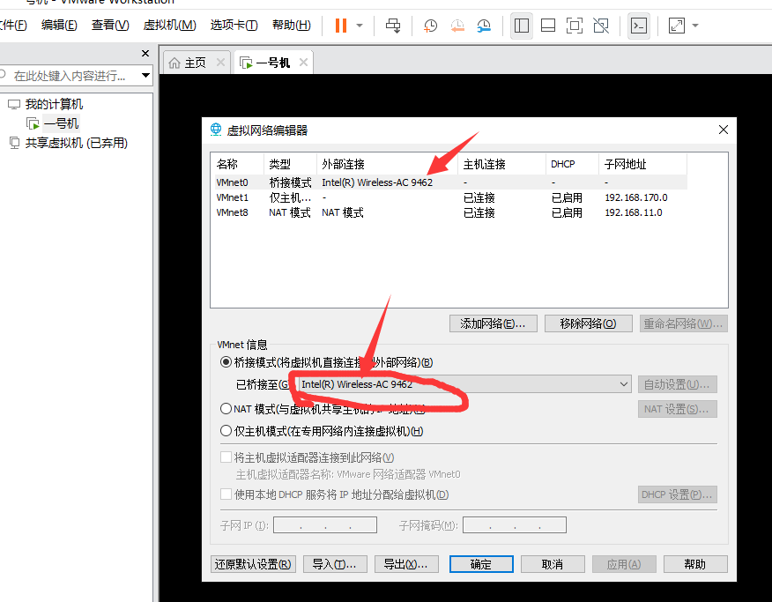The height and width of the screenshot is (602, 772).
Task: Toggle 将主机虚拟适配器连接到此网络 checkbox
Action: pos(226,457)
